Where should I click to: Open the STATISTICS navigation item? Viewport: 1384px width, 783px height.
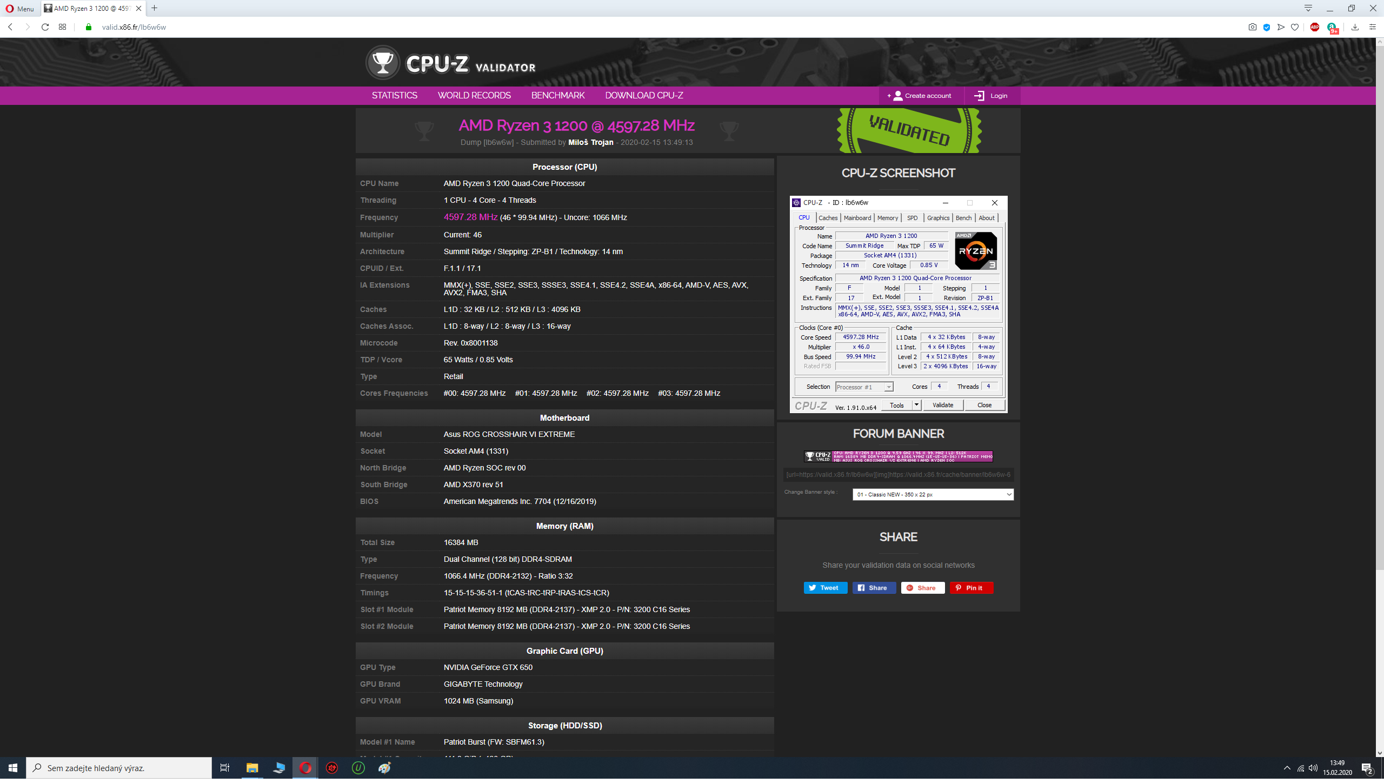pos(395,96)
